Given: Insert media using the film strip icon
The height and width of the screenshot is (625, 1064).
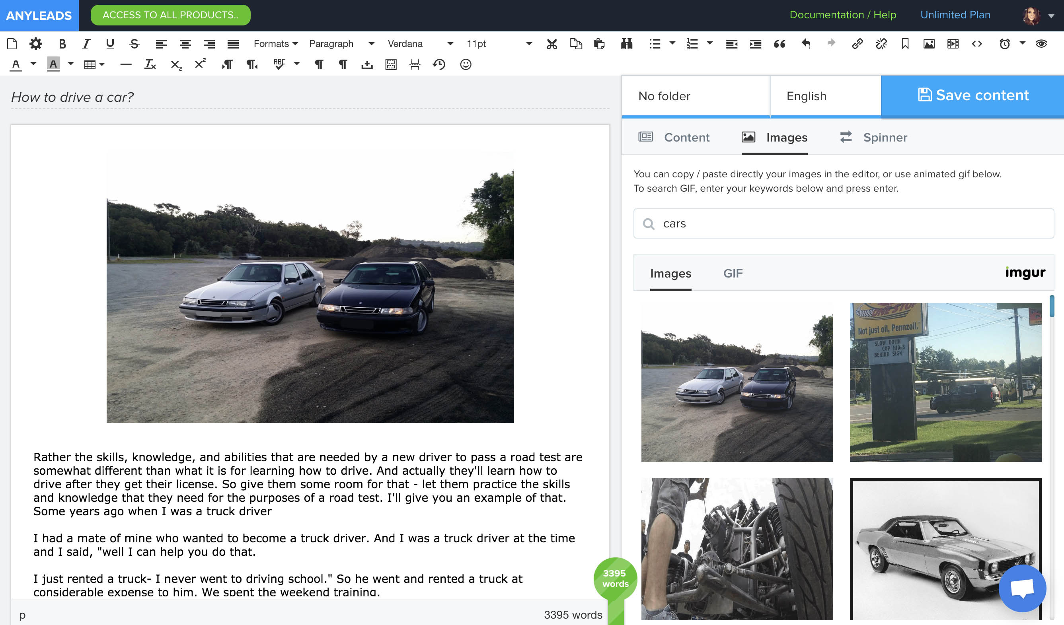Looking at the screenshot, I should tap(953, 43).
